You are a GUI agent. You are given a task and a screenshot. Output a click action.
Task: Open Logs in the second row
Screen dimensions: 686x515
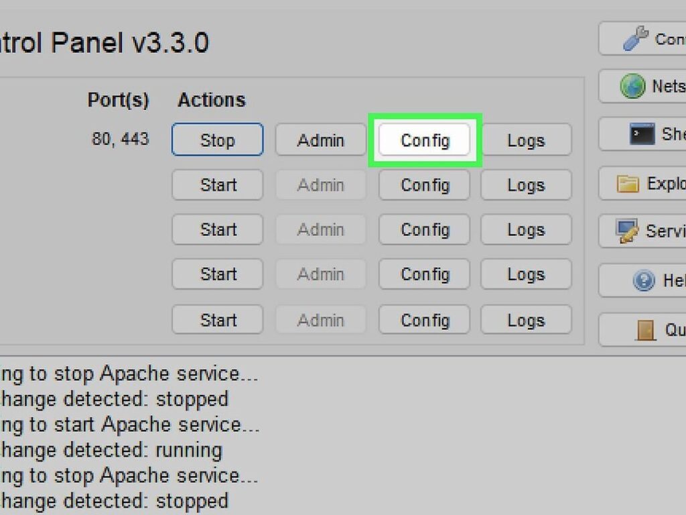click(x=526, y=185)
